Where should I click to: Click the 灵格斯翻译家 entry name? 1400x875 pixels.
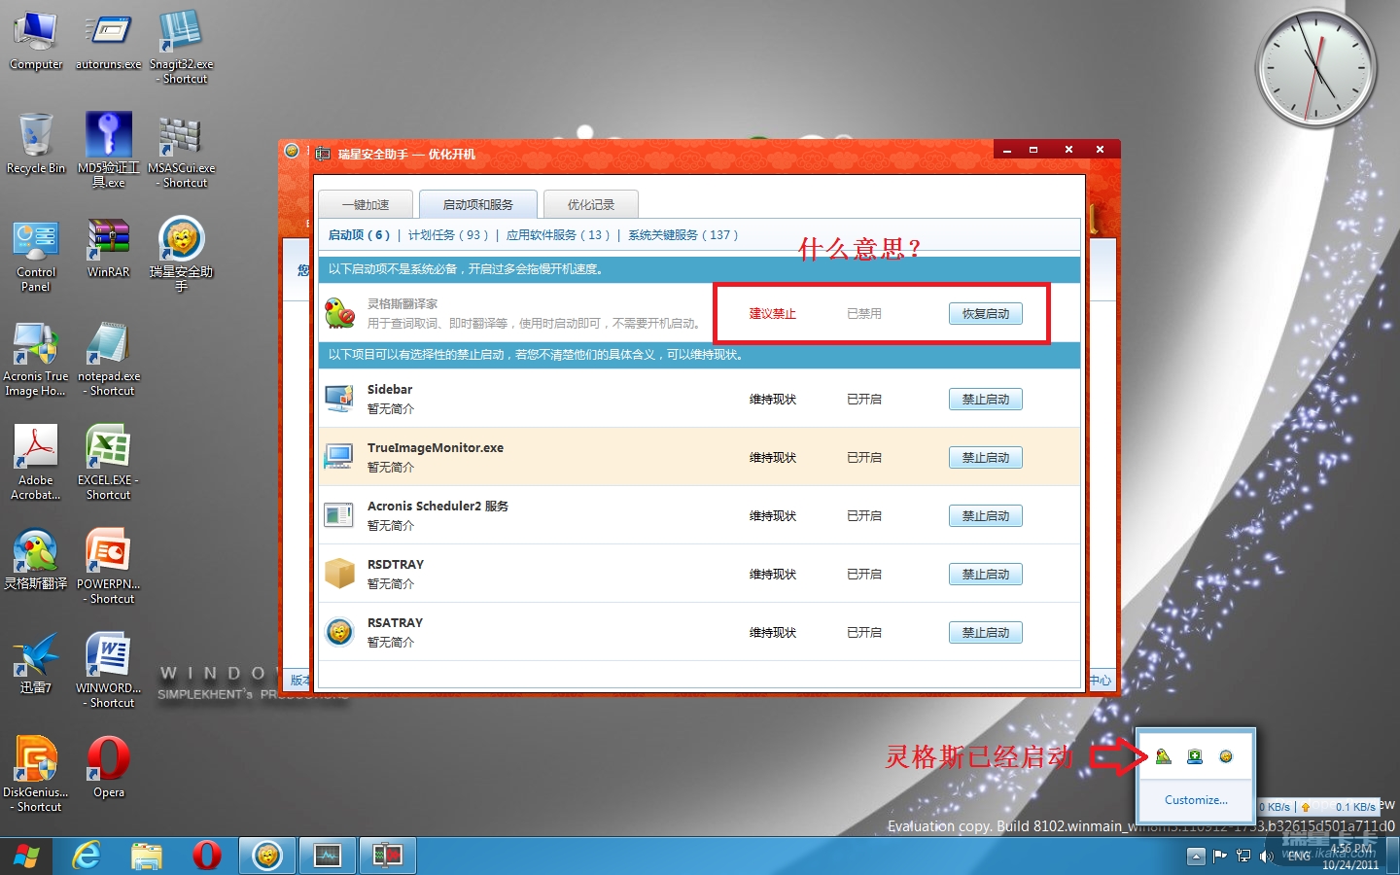(x=402, y=304)
